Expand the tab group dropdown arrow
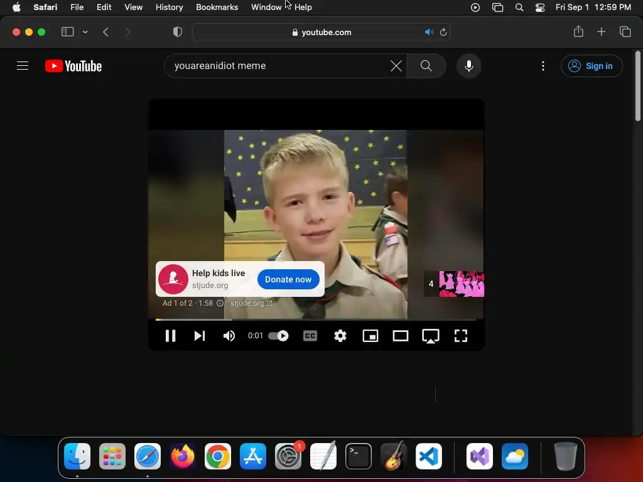 tap(85, 32)
